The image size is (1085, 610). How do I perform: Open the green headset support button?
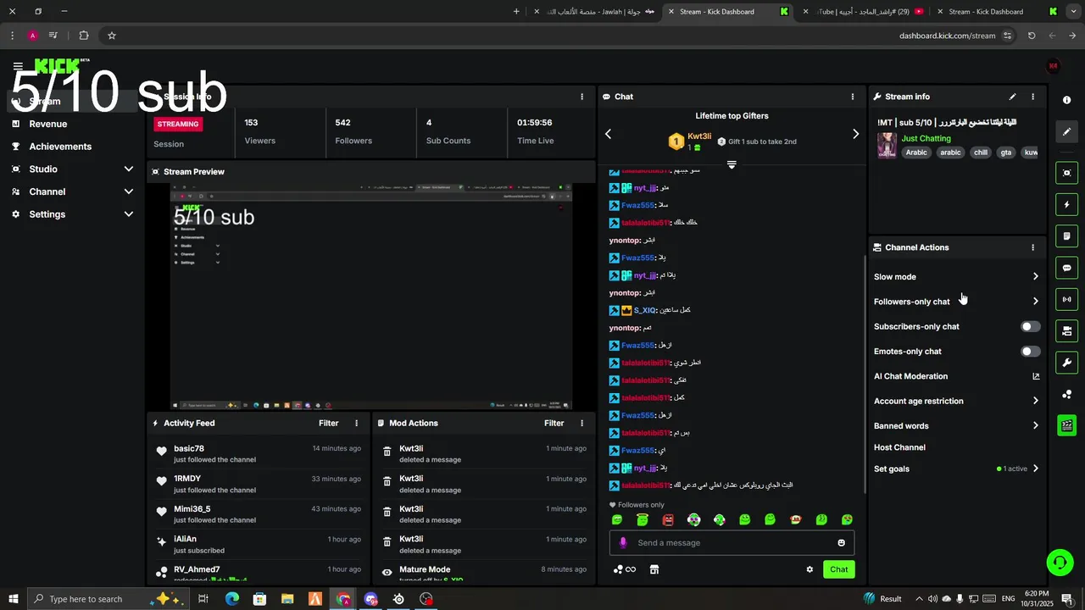tap(1059, 562)
